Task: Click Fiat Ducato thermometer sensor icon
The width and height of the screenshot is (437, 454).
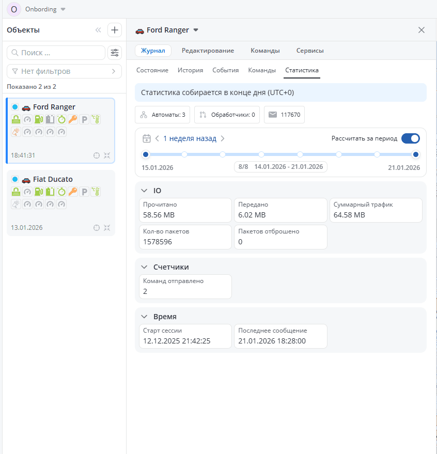Action: pos(96,192)
